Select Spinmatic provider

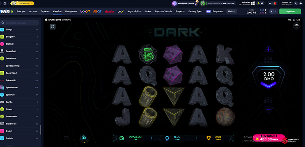(x=19, y=80)
